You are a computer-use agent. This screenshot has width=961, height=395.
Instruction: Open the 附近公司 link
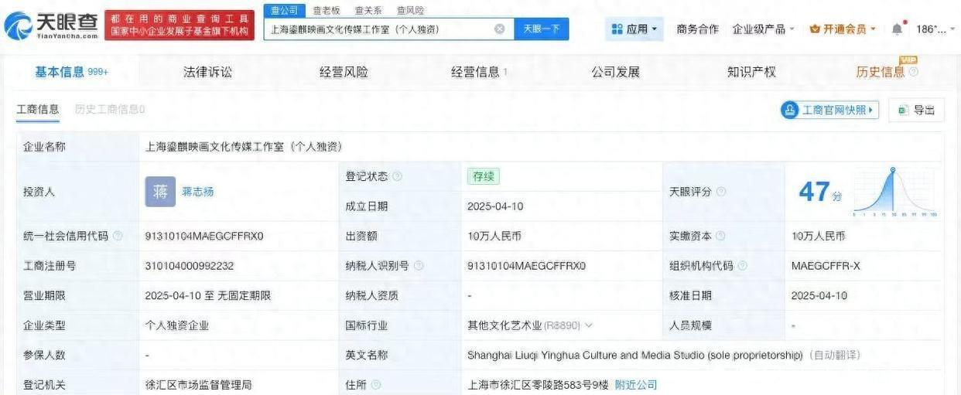click(635, 385)
